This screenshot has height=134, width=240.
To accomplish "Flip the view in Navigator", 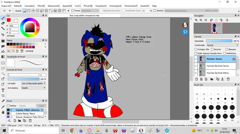I will pyautogui.click(x=227, y=20).
